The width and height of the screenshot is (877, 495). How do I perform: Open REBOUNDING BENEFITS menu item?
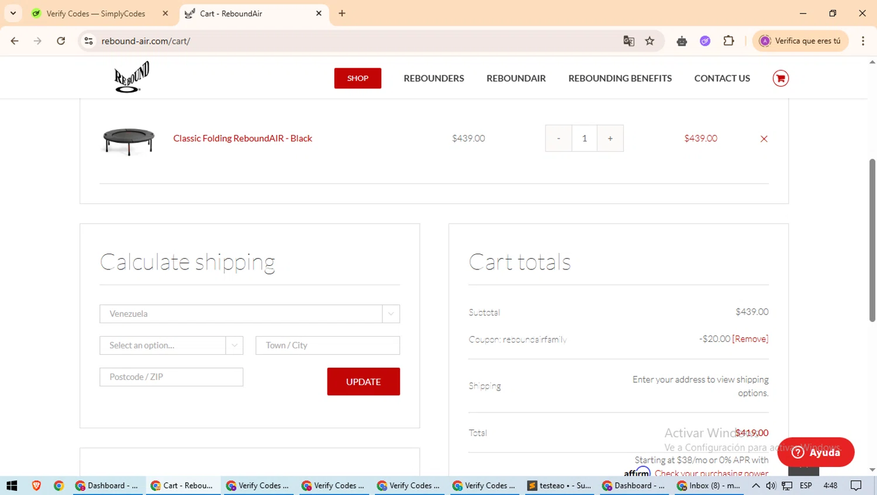[620, 78]
